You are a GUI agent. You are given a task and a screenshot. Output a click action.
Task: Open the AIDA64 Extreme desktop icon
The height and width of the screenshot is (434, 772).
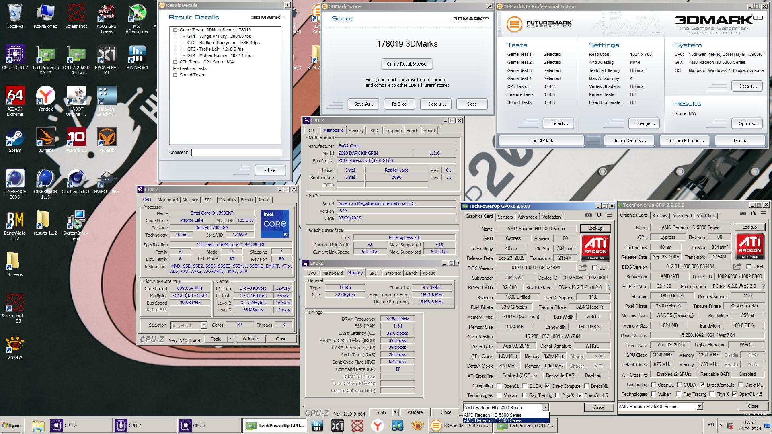(15, 101)
